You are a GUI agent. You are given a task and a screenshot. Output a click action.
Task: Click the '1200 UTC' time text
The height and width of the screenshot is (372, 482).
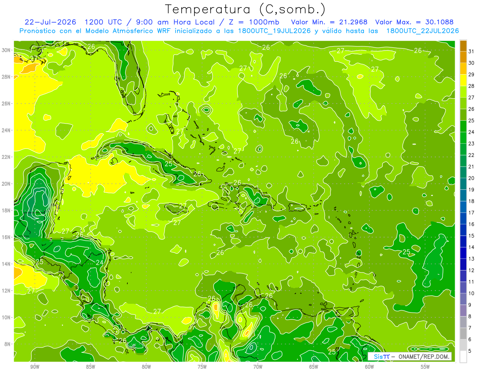point(103,22)
